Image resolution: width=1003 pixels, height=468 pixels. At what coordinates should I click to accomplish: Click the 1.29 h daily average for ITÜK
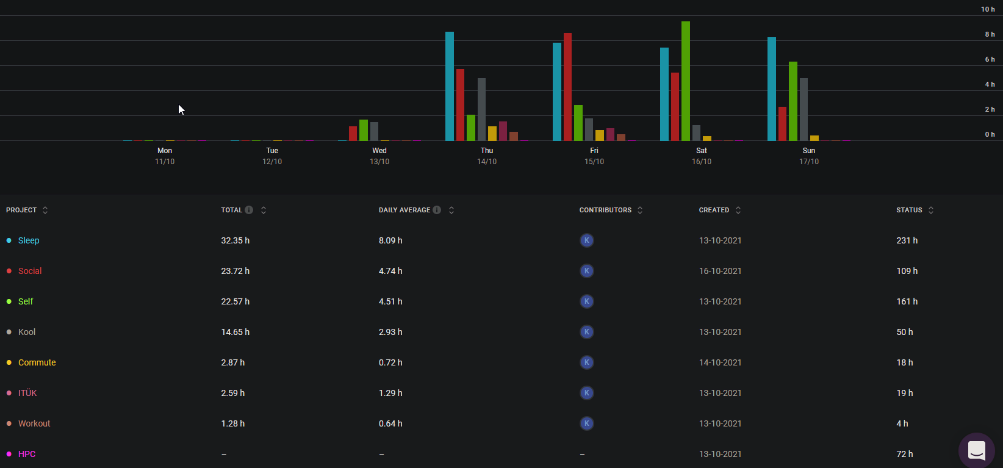390,393
